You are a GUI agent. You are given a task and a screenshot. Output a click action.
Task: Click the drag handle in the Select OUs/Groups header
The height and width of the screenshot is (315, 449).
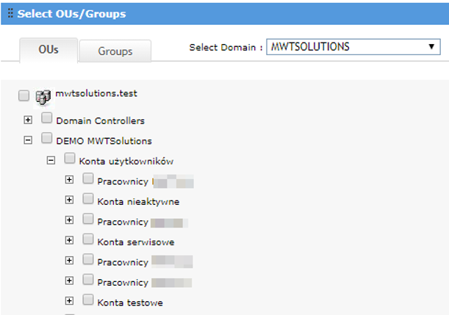pyautogui.click(x=10, y=14)
